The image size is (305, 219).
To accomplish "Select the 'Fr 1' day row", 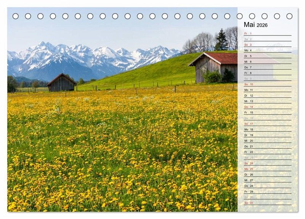I will point(268,34).
